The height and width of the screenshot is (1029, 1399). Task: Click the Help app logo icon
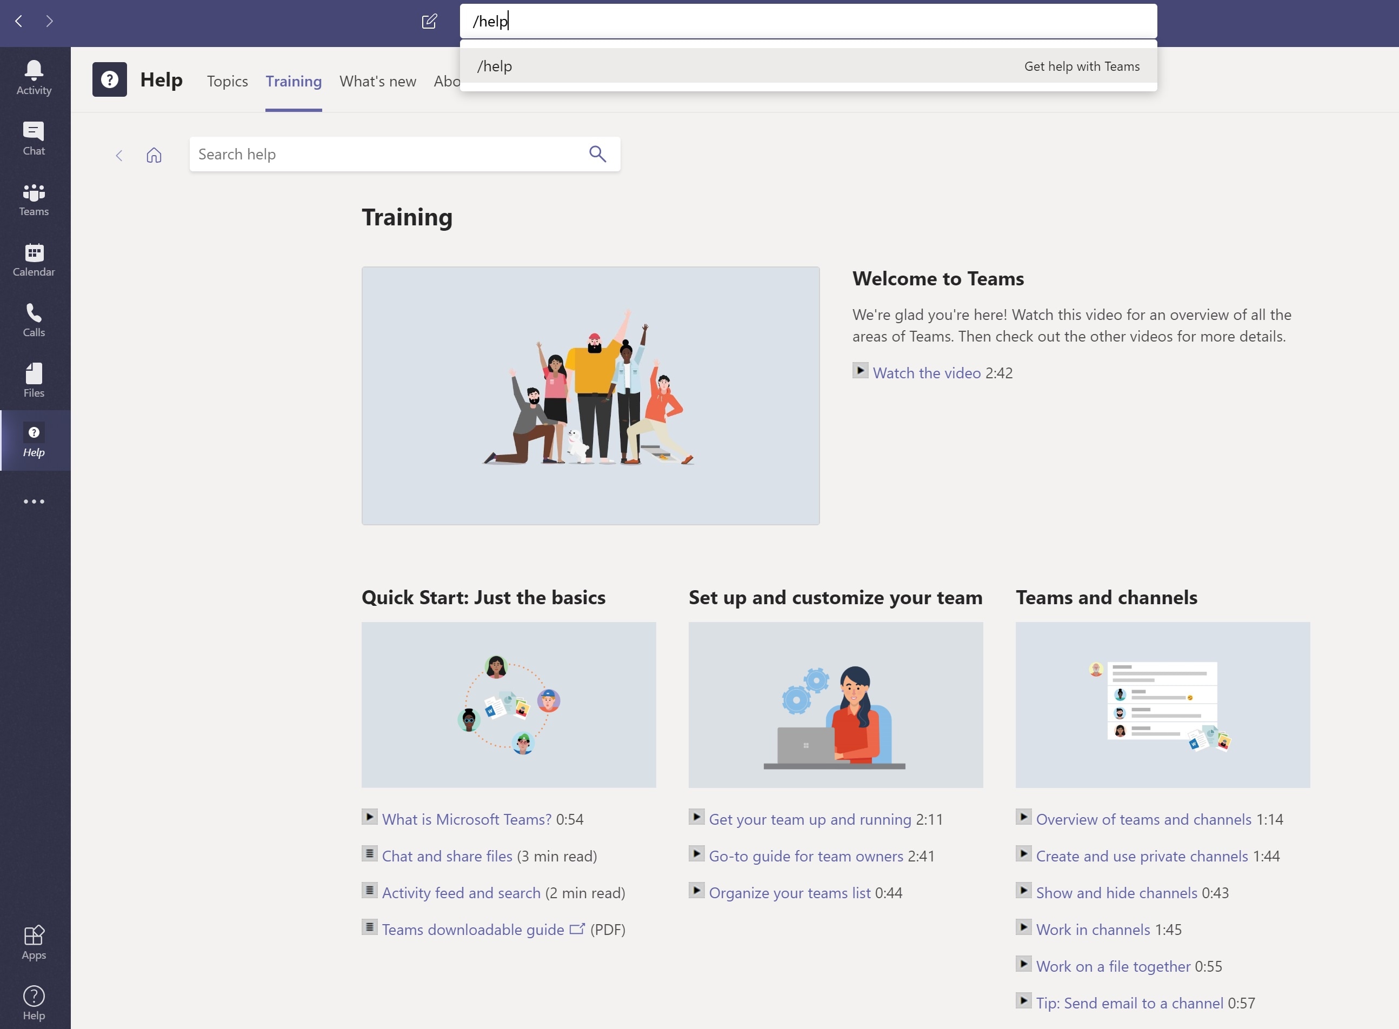coord(110,79)
